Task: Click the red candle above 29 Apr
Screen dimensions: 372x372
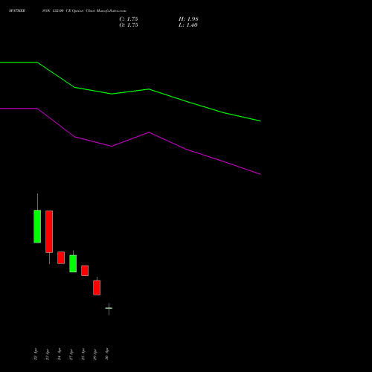Action: point(97,288)
